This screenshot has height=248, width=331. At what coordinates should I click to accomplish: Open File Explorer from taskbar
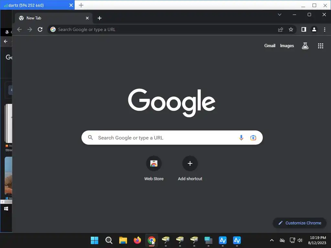(x=123, y=240)
